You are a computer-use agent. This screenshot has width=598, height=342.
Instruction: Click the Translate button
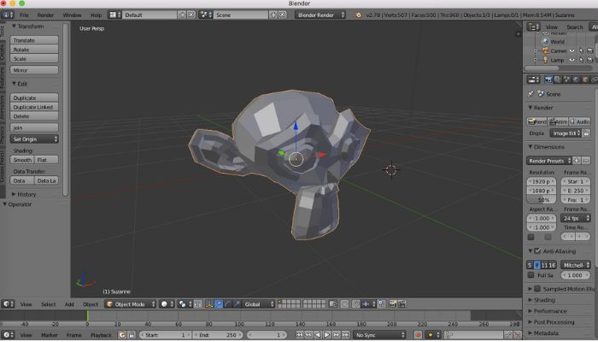coord(34,40)
